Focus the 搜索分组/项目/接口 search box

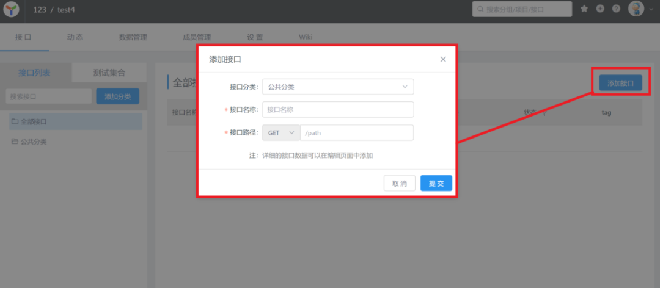tap(522, 9)
